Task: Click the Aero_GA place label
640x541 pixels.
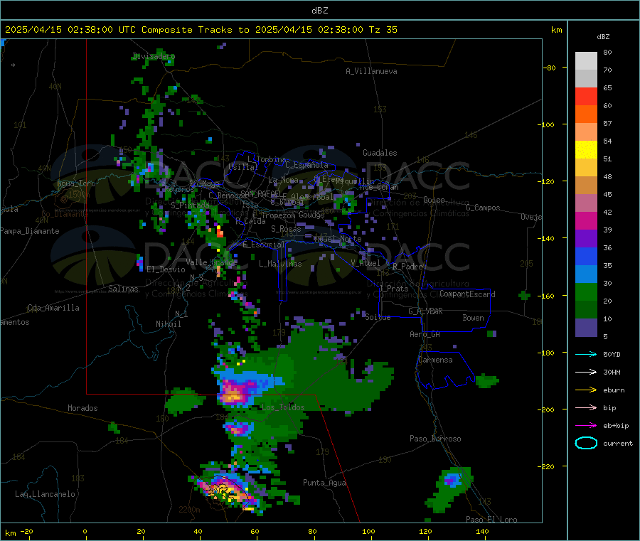Action: point(425,334)
